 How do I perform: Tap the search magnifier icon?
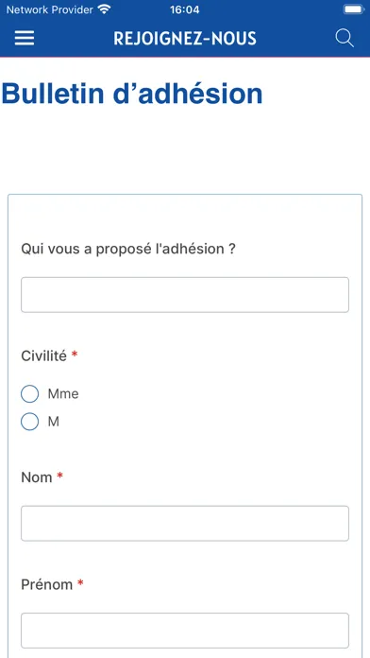point(345,38)
